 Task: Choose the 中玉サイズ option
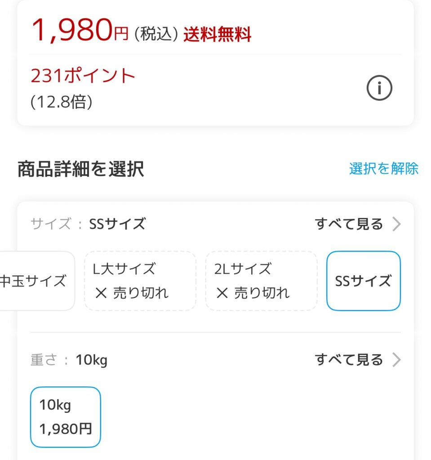(35, 281)
